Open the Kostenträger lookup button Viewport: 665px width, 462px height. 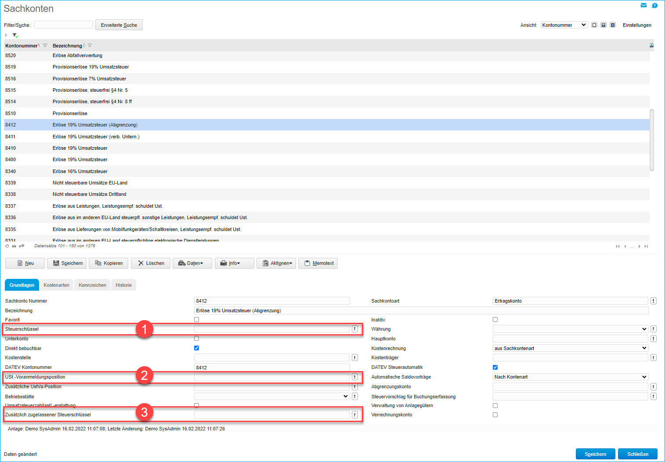click(x=654, y=357)
